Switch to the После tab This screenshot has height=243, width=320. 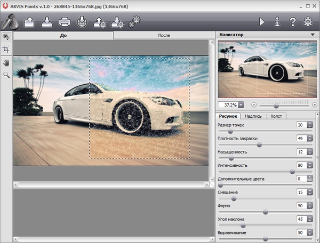coord(164,35)
